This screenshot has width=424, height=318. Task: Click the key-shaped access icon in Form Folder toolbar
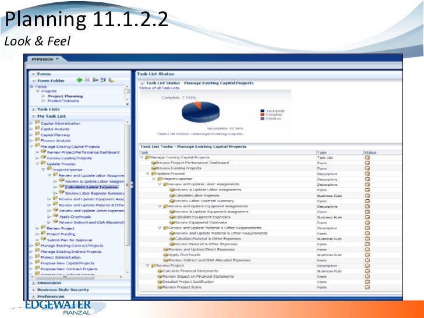(111, 80)
